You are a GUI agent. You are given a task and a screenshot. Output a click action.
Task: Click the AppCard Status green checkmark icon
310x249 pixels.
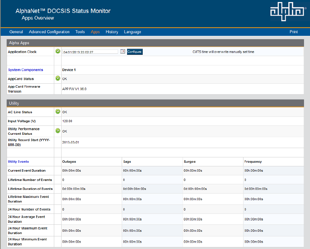click(58, 78)
